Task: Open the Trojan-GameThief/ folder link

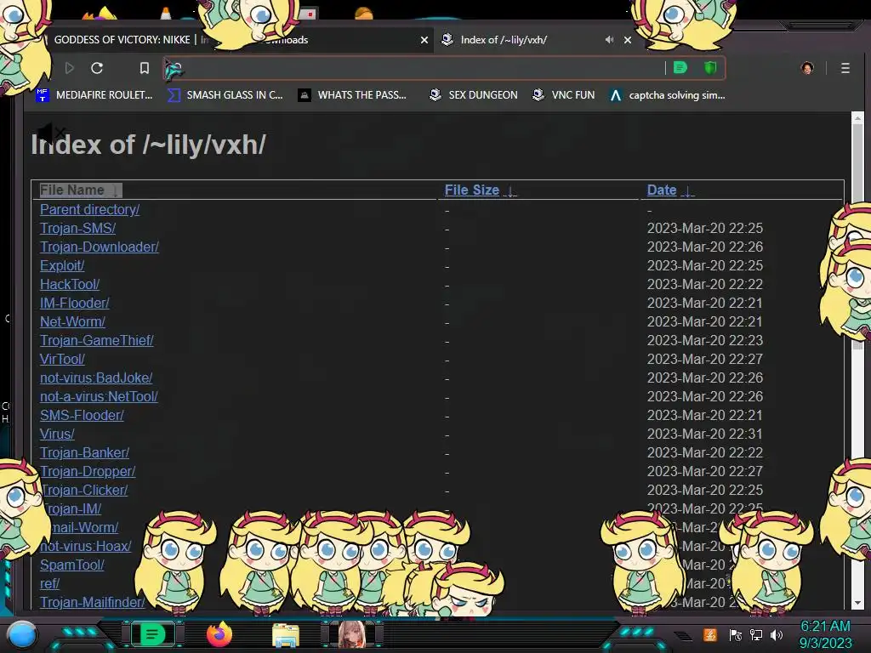Action: pyautogui.click(x=97, y=340)
